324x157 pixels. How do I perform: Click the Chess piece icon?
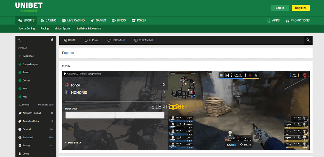click(x=20, y=154)
